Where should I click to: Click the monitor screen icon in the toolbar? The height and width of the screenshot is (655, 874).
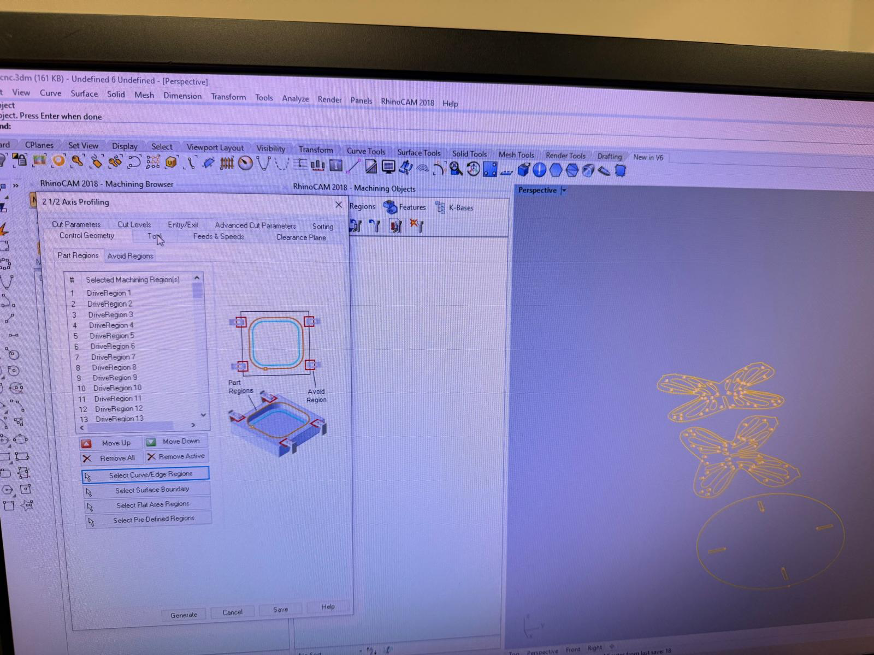388,167
